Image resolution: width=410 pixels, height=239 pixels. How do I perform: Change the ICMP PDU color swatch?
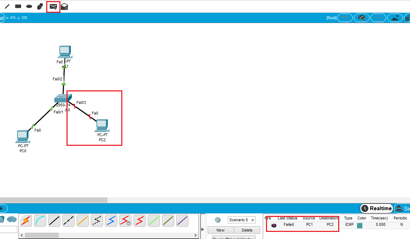tap(360, 224)
